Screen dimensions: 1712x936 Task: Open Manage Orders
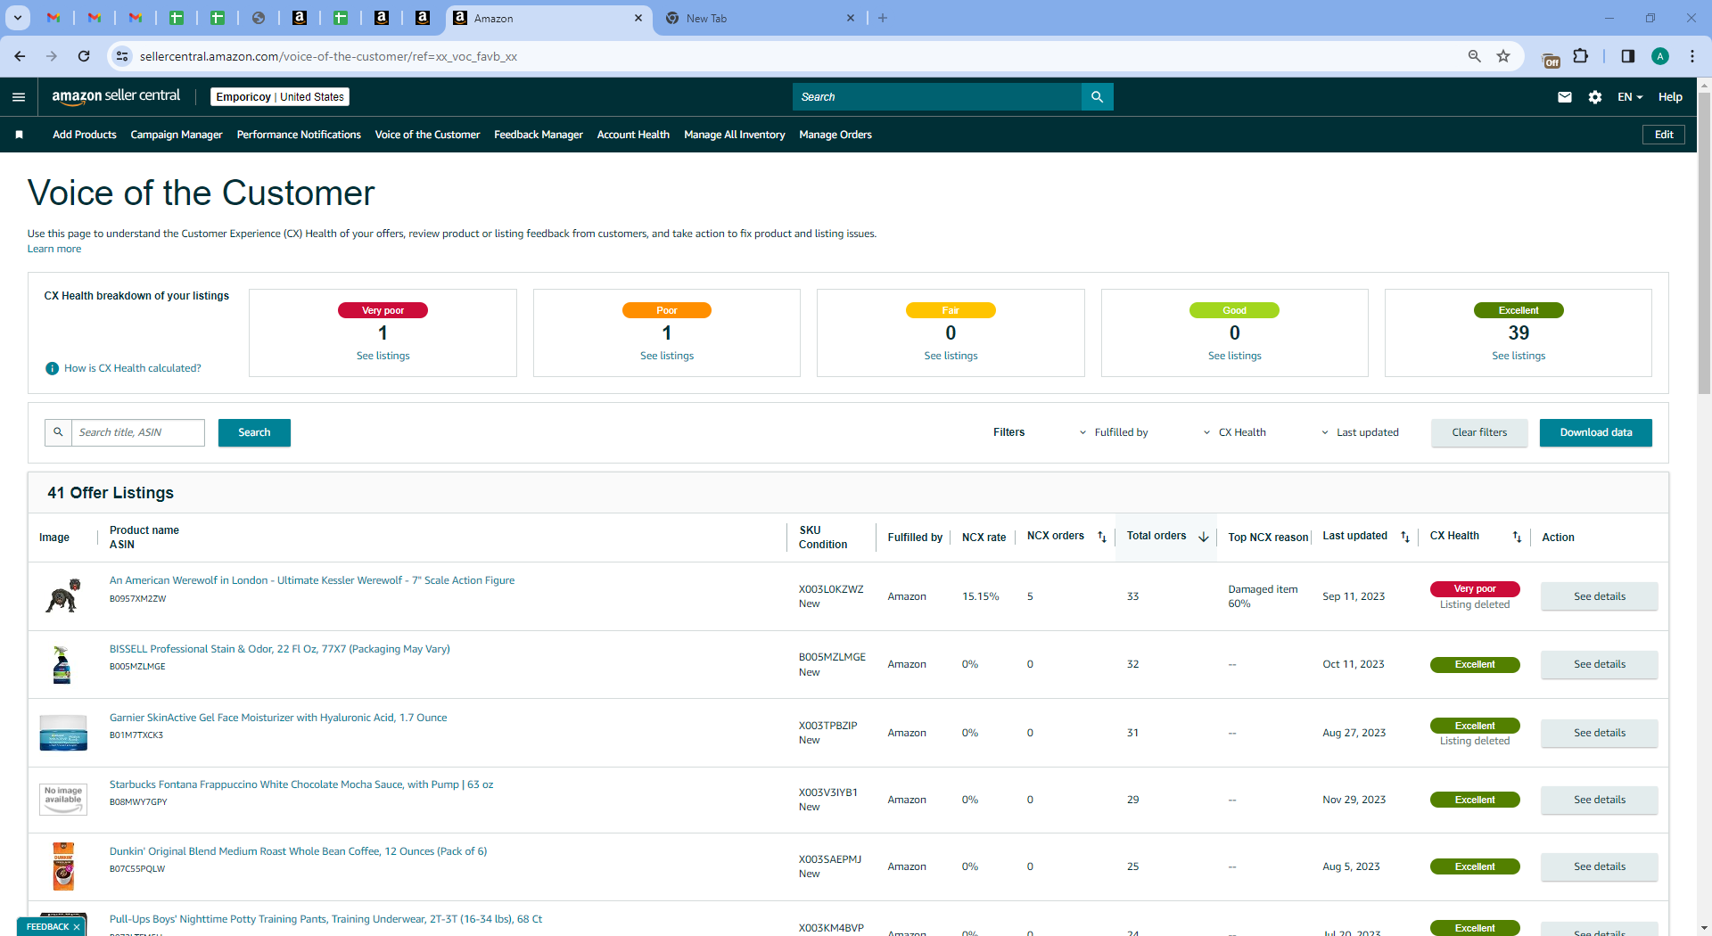click(x=835, y=135)
